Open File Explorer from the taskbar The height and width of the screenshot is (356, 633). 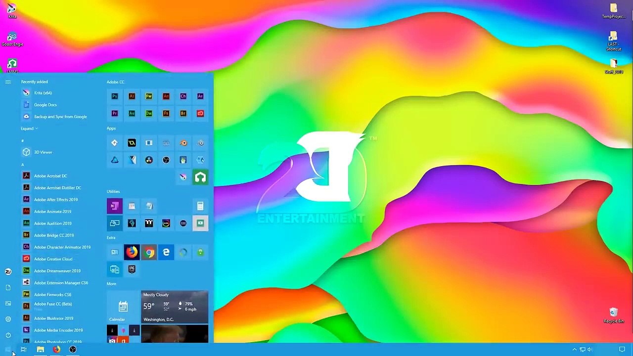[x=41, y=350]
